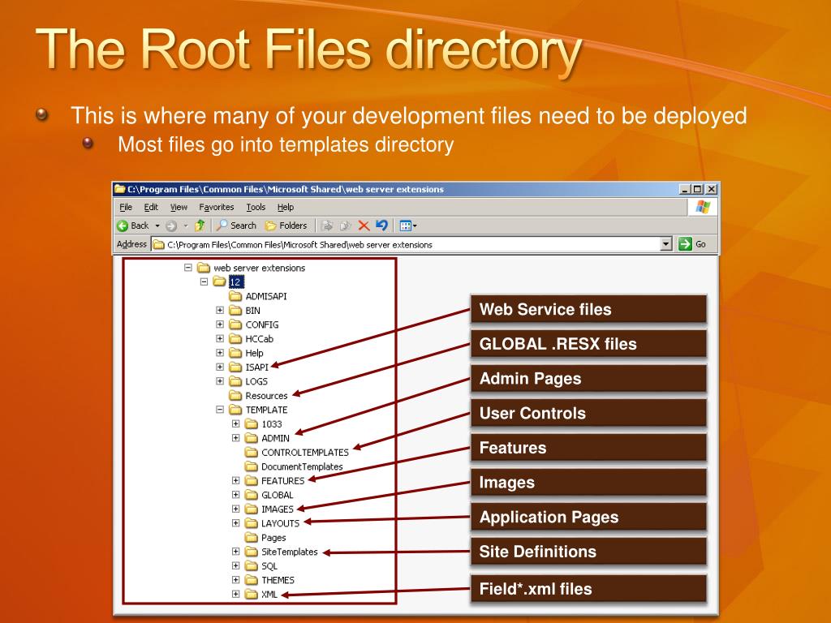Viewport: 831px width, 623px height.
Task: Click the IMAGES folder icon
Action: [252, 509]
